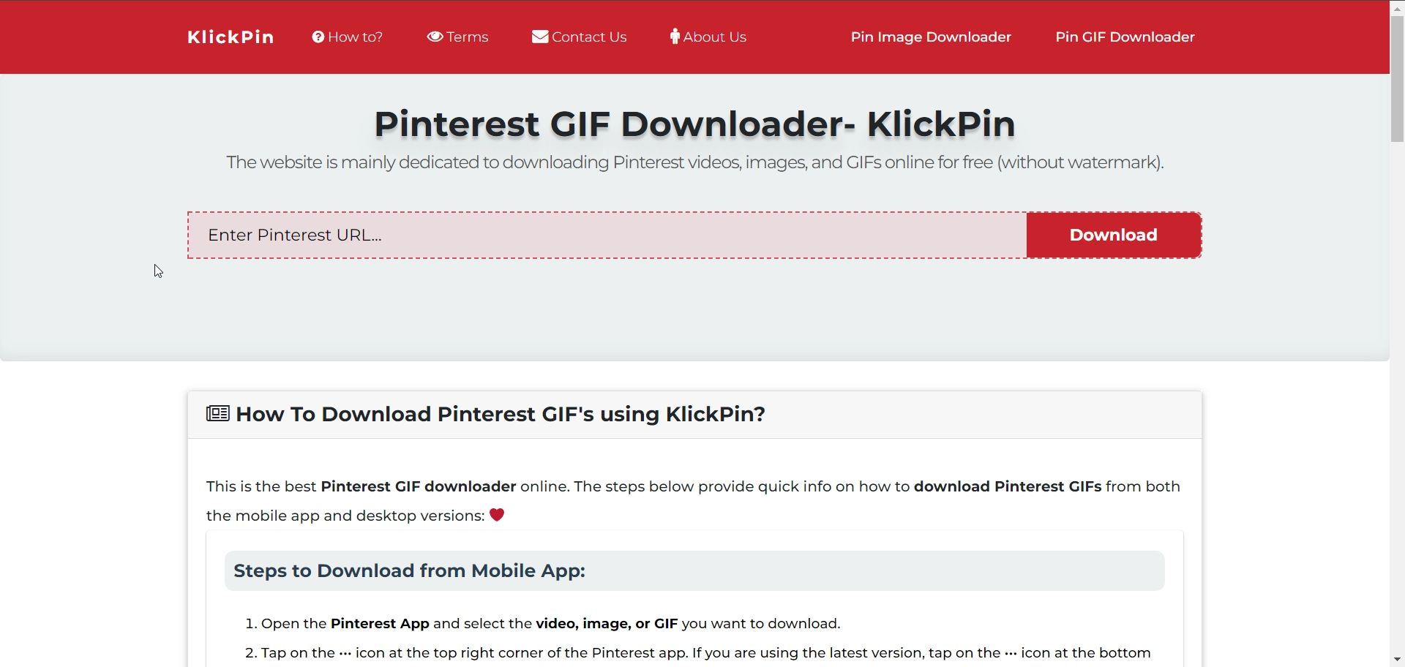Image resolution: width=1405 pixels, height=667 pixels.
Task: Open the Pin Image Downloader page
Action: pyautogui.click(x=930, y=37)
